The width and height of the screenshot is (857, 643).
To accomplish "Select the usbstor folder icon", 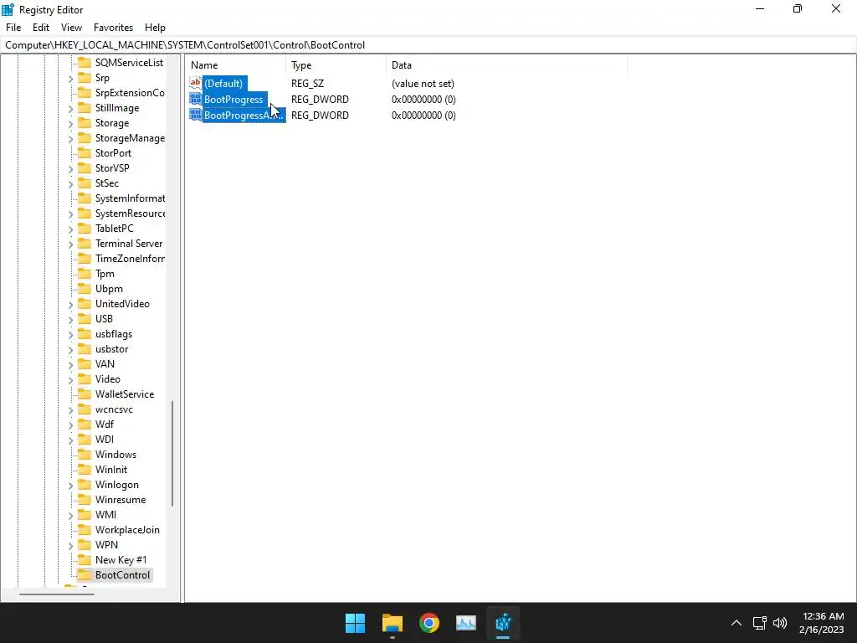I will point(85,349).
